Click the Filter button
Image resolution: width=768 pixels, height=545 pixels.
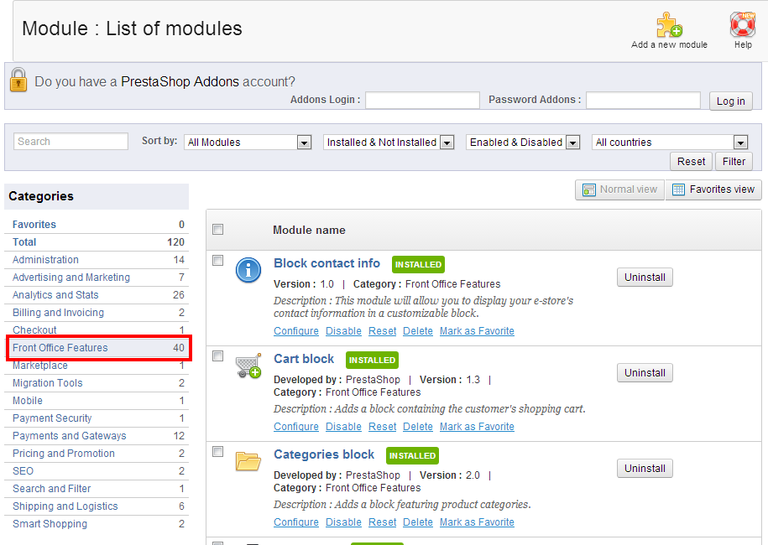coord(734,162)
